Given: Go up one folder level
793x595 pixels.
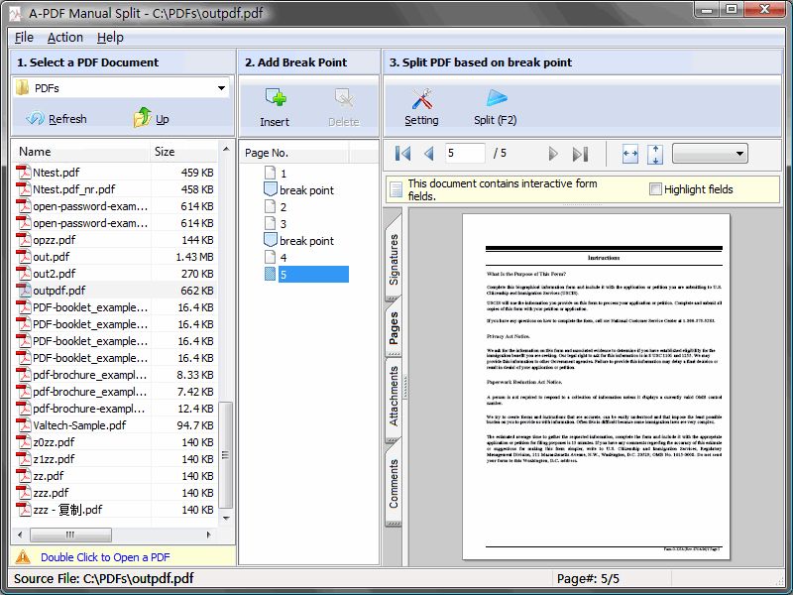Looking at the screenshot, I should [151, 119].
